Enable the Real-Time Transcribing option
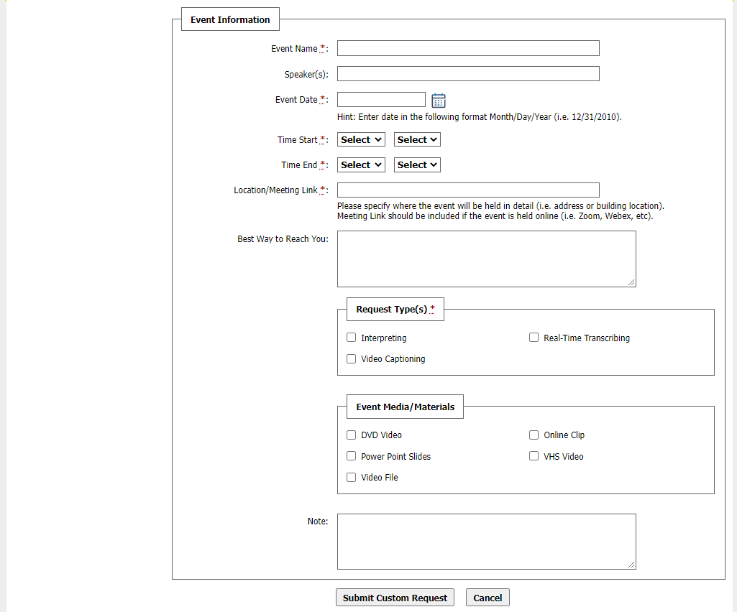Viewport: 737px width, 612px height. click(x=534, y=338)
